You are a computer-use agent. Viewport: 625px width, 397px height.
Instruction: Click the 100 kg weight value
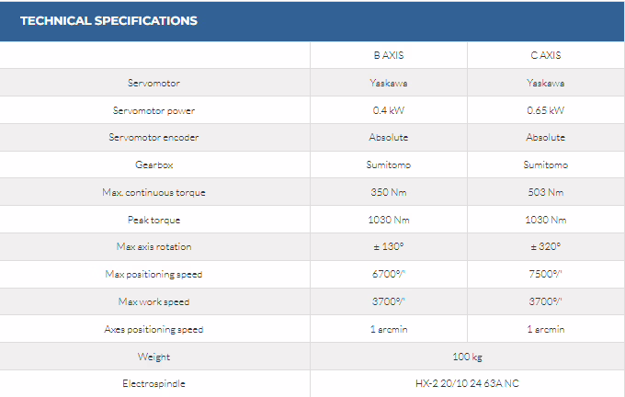pos(467,356)
